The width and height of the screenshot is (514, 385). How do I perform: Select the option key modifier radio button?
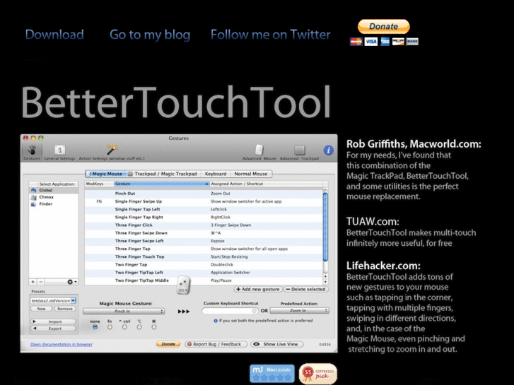[139, 327]
